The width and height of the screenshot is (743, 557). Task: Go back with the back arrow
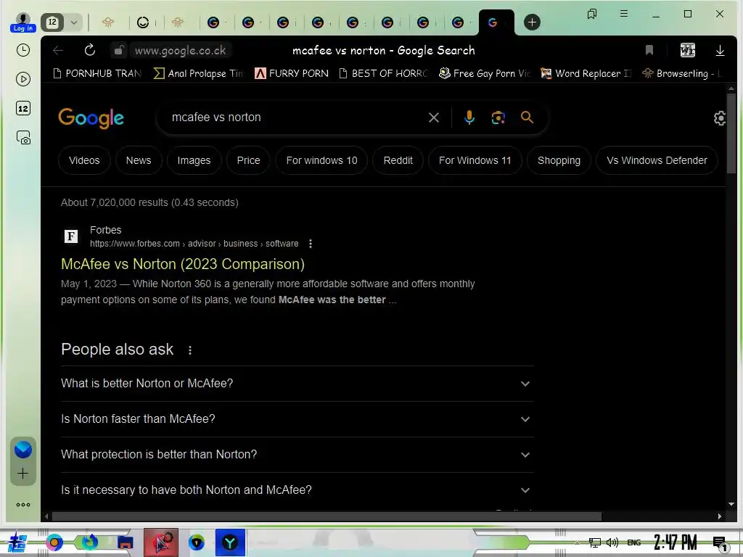tap(58, 51)
